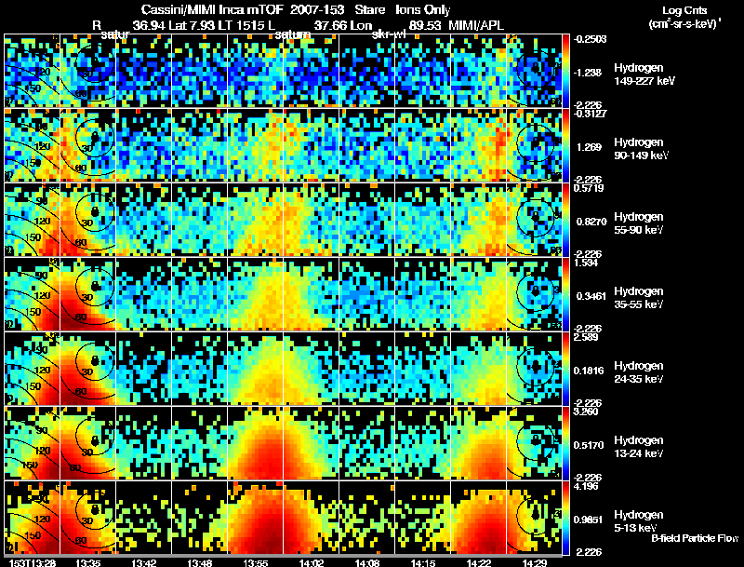The height and width of the screenshot is (567, 744).
Task: Click the color bar for 35-55 keV row
Action: coord(566,294)
